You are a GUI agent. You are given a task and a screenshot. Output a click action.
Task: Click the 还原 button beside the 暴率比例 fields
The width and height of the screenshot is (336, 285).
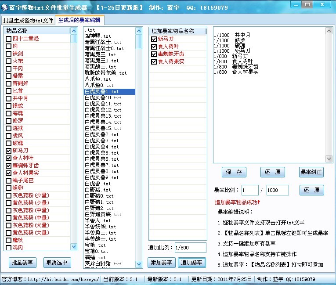(x=311, y=190)
